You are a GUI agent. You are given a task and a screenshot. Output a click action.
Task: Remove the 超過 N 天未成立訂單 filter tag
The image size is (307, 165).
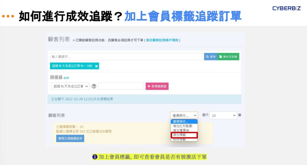click(x=96, y=66)
